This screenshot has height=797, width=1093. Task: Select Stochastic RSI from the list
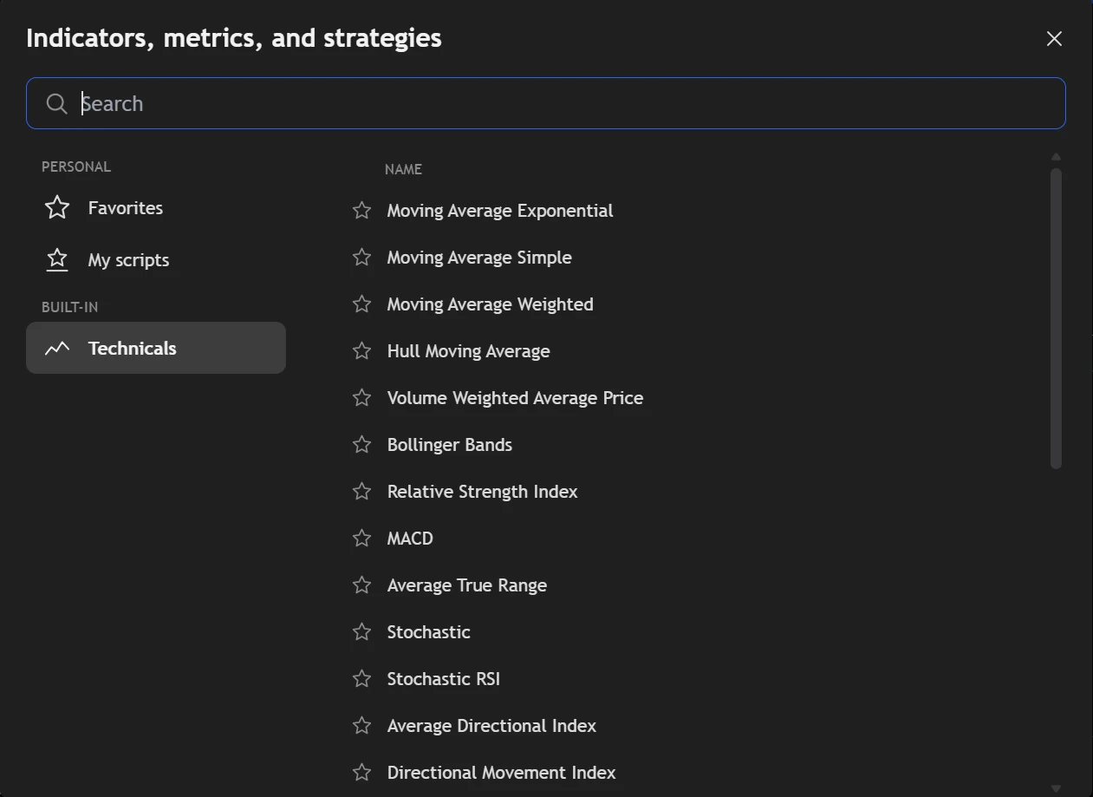(444, 679)
